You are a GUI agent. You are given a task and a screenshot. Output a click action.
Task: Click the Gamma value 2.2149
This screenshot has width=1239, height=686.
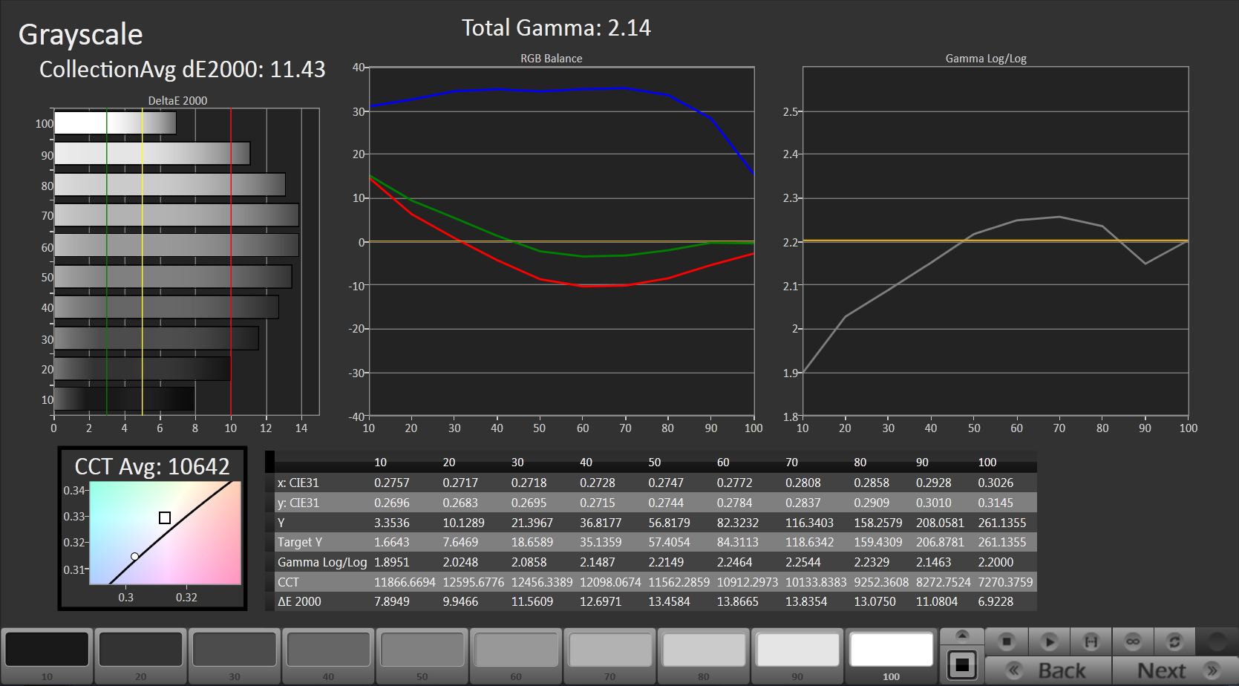[x=666, y=562]
